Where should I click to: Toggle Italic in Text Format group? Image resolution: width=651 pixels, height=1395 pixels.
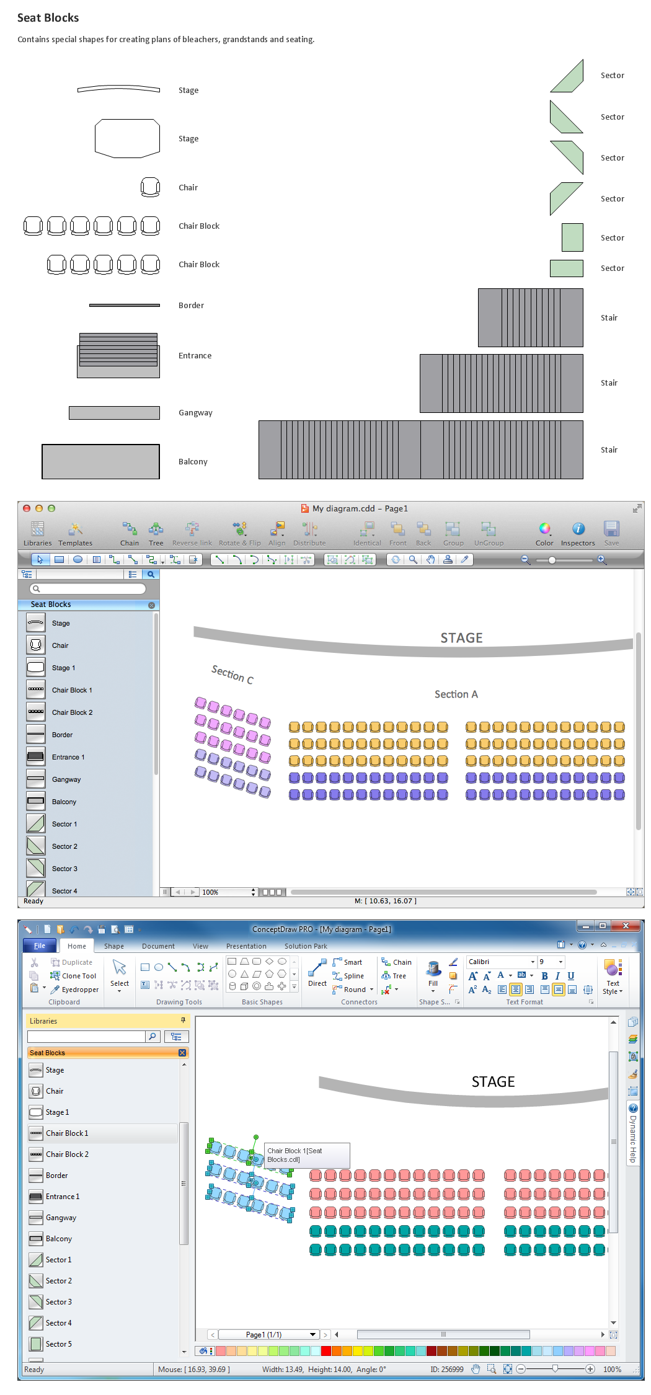(557, 976)
